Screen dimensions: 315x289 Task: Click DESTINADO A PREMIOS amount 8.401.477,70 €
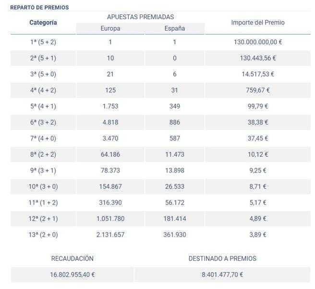222,275
